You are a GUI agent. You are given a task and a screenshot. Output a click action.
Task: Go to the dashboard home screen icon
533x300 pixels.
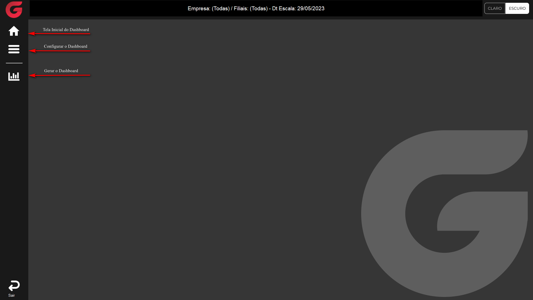(x=14, y=31)
